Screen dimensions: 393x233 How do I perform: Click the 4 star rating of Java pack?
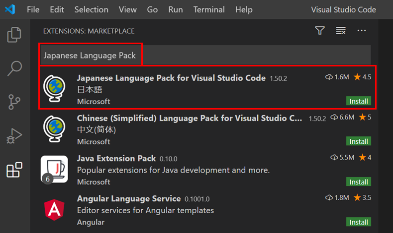pyautogui.click(x=365, y=157)
